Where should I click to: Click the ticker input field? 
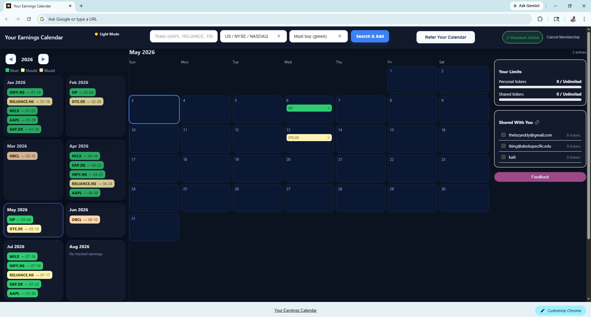point(184,36)
